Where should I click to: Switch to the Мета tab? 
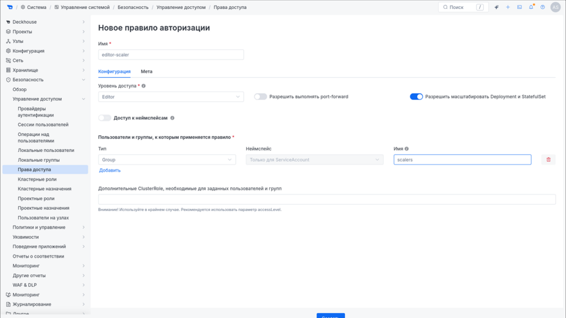pyautogui.click(x=146, y=71)
